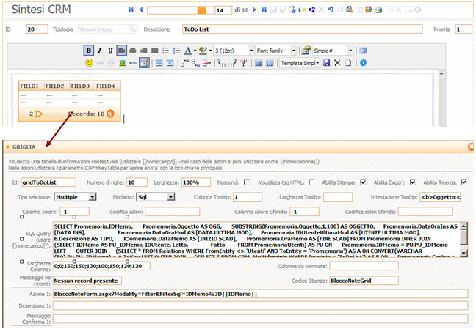Uncheck Abilita Ricerca checkbox
This screenshot has height=329, width=476.
[x=464, y=182]
